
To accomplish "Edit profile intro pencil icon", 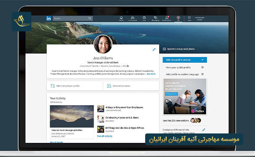I will [x=154, y=49].
